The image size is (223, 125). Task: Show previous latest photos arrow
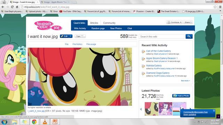141,109
